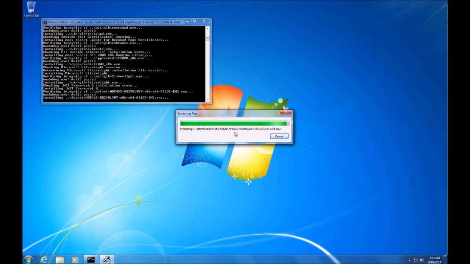Show hidden system tray icons arrow
Image resolution: width=470 pixels, height=264 pixels.
(409, 260)
